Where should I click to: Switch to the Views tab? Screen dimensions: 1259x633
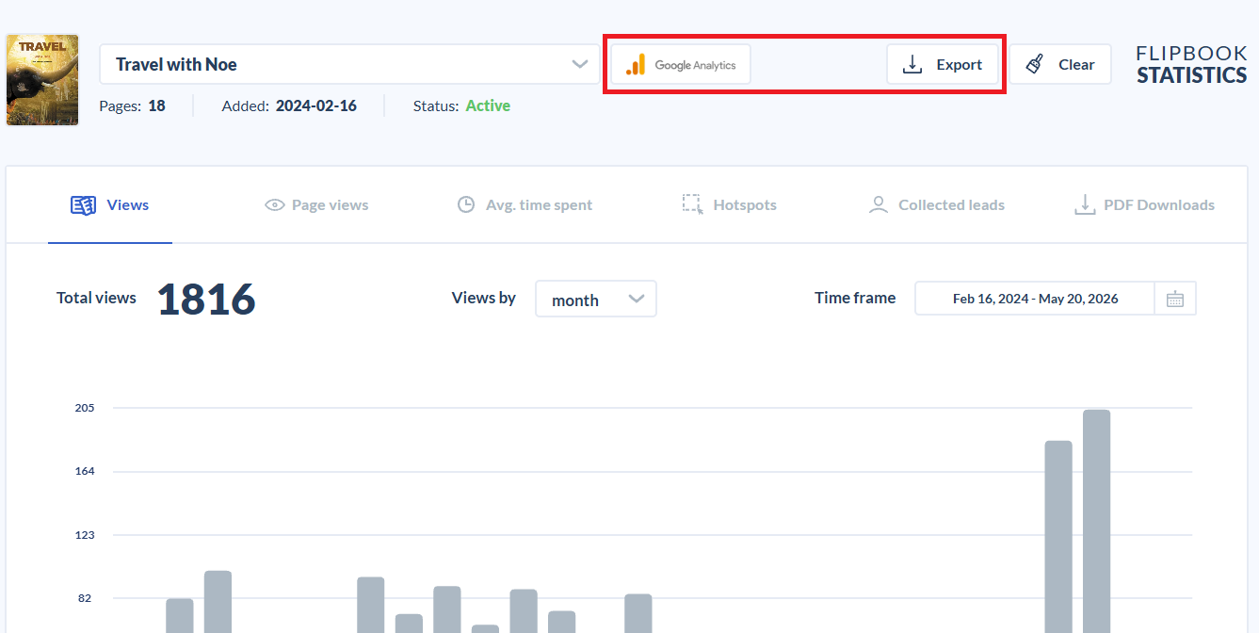[110, 205]
